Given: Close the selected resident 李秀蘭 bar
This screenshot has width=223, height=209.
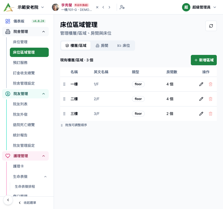Looking at the screenshot, I should coord(97,7).
